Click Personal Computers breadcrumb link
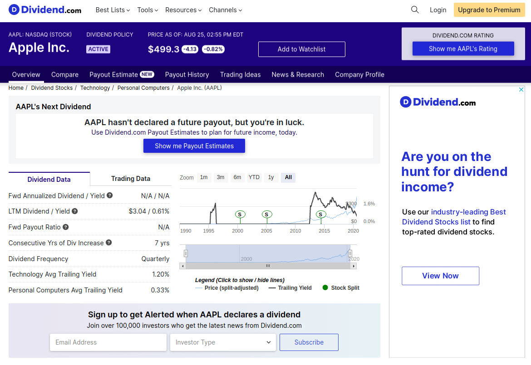 tap(143, 88)
